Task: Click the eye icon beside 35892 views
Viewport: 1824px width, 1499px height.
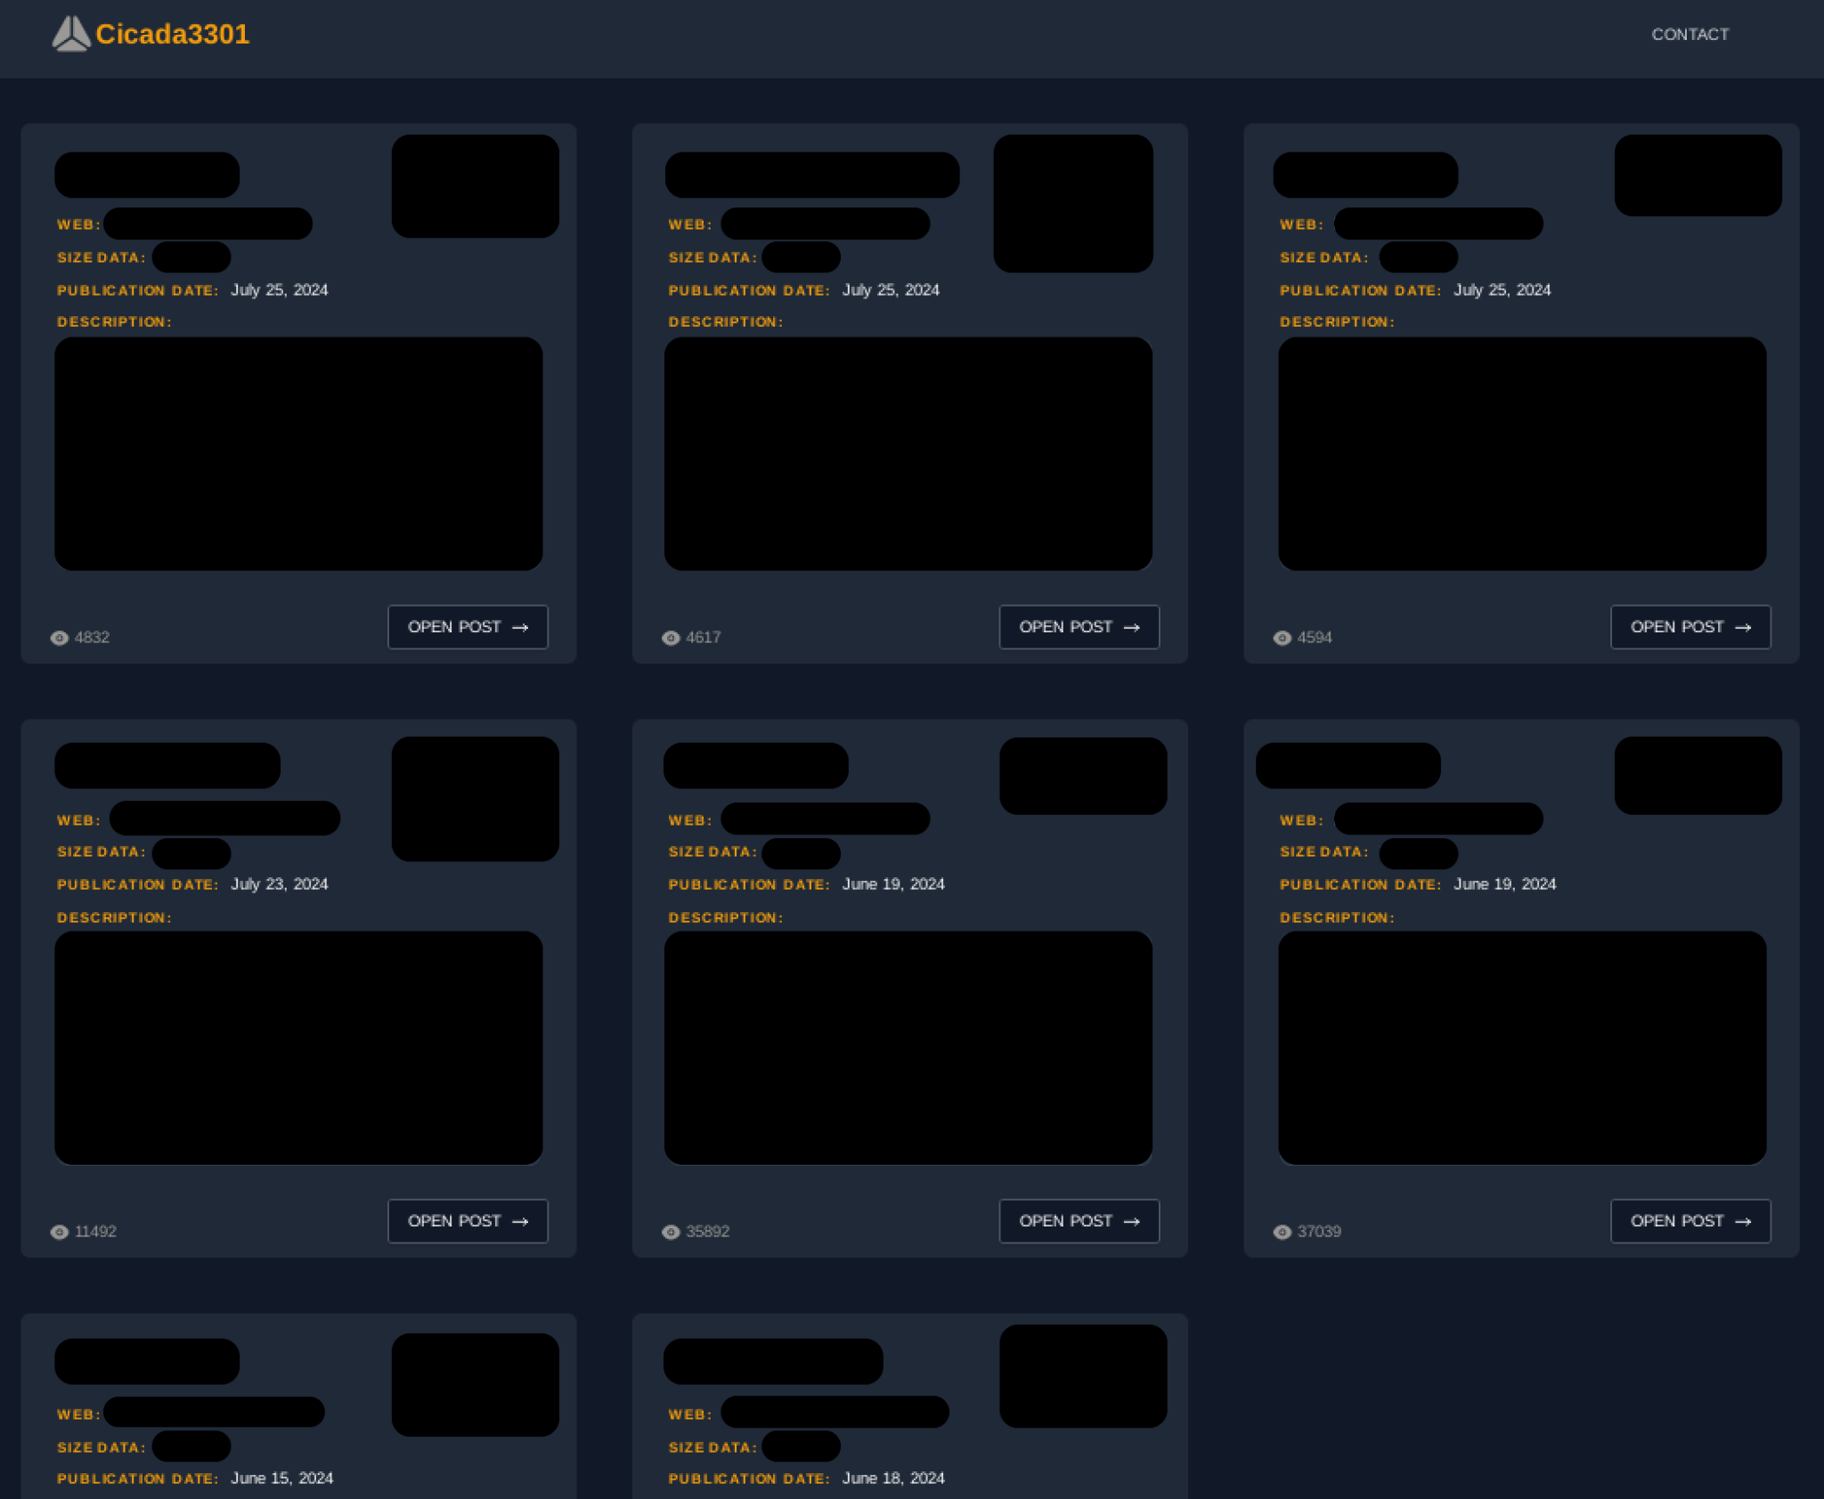Action: pos(671,1232)
